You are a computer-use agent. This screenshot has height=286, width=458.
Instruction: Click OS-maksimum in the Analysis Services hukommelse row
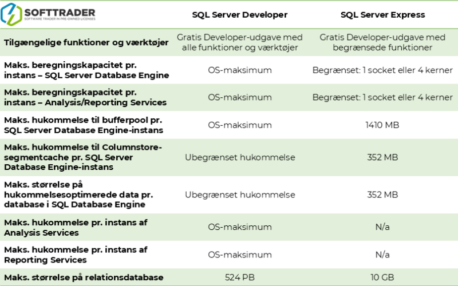(x=240, y=227)
